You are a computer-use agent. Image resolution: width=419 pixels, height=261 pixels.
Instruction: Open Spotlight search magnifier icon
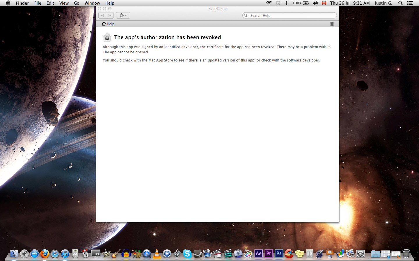point(400,3)
